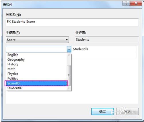Click the 确定 confirm button
Image resolution: width=144 pixels, height=122 pixels.
point(102,111)
